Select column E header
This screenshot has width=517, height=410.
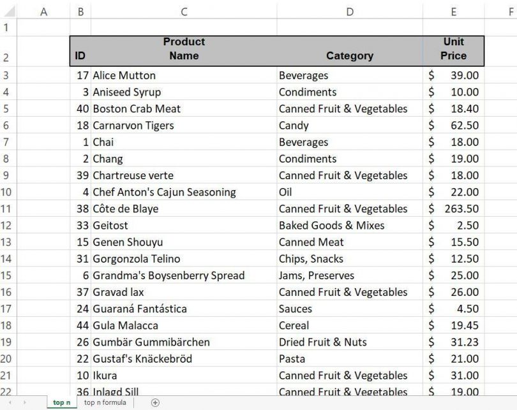point(454,11)
